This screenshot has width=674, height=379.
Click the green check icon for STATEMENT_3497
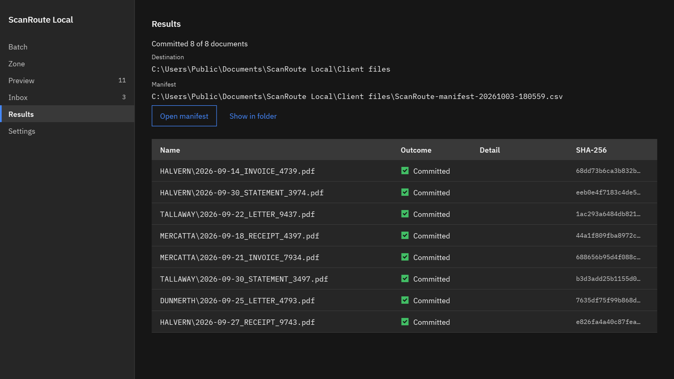pos(405,279)
